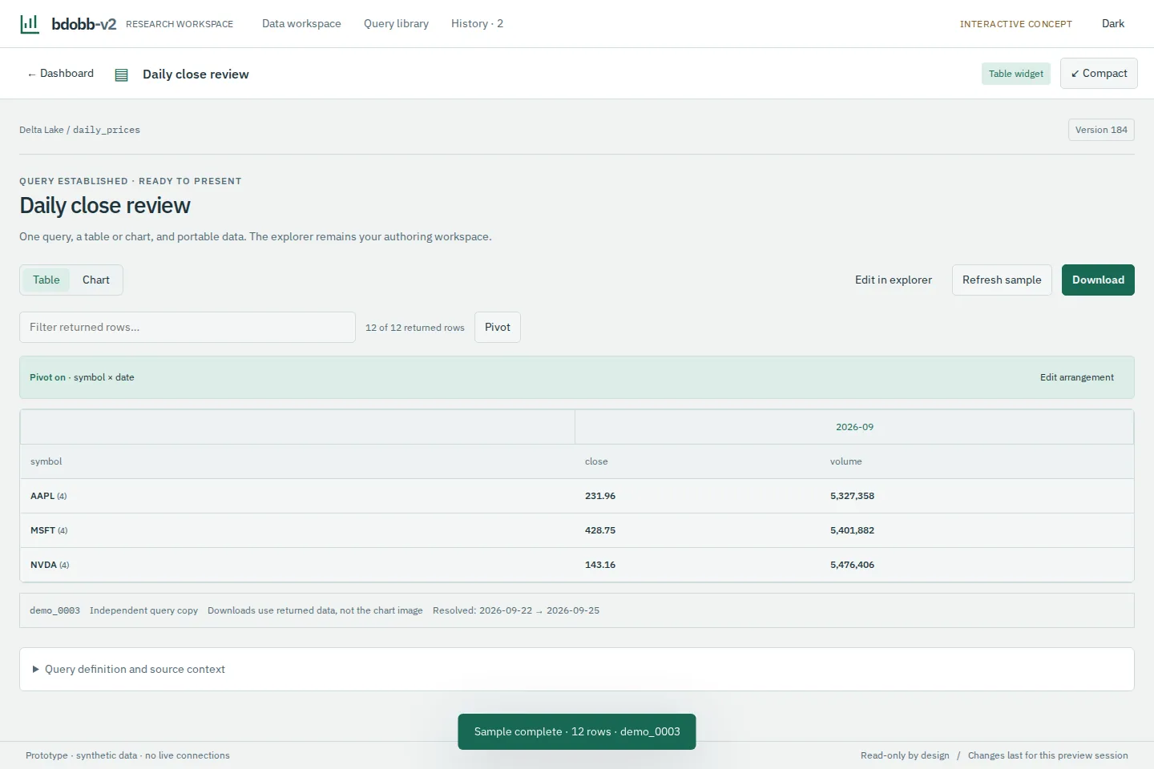
Task: Select the NVDA close value 143.16
Action: (600, 565)
